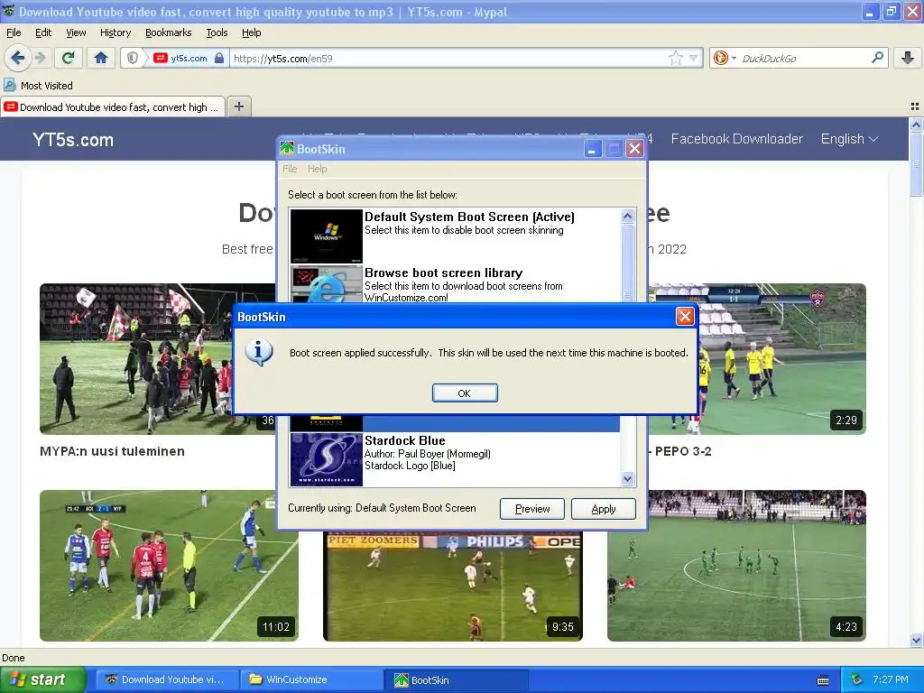Open the File menu in BootSkin window
The image size is (924, 693).
(290, 169)
